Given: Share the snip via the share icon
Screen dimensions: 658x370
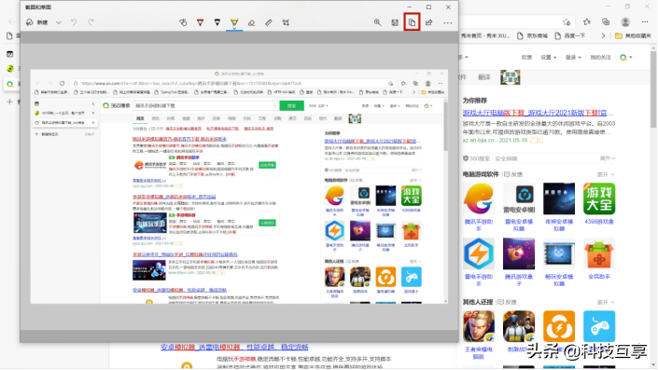Looking at the screenshot, I should [x=429, y=22].
